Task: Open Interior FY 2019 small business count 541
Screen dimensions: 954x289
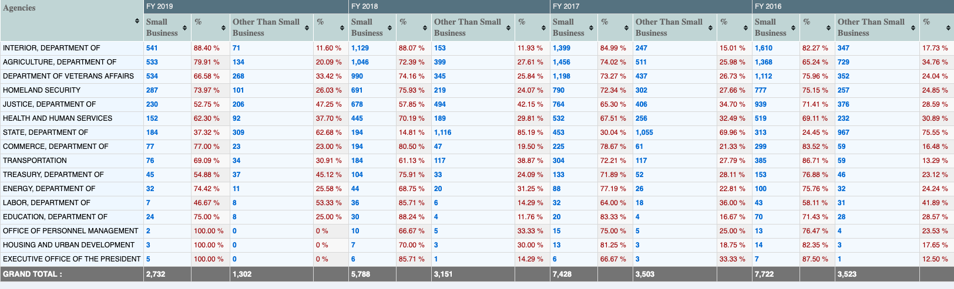Action: 152,48
